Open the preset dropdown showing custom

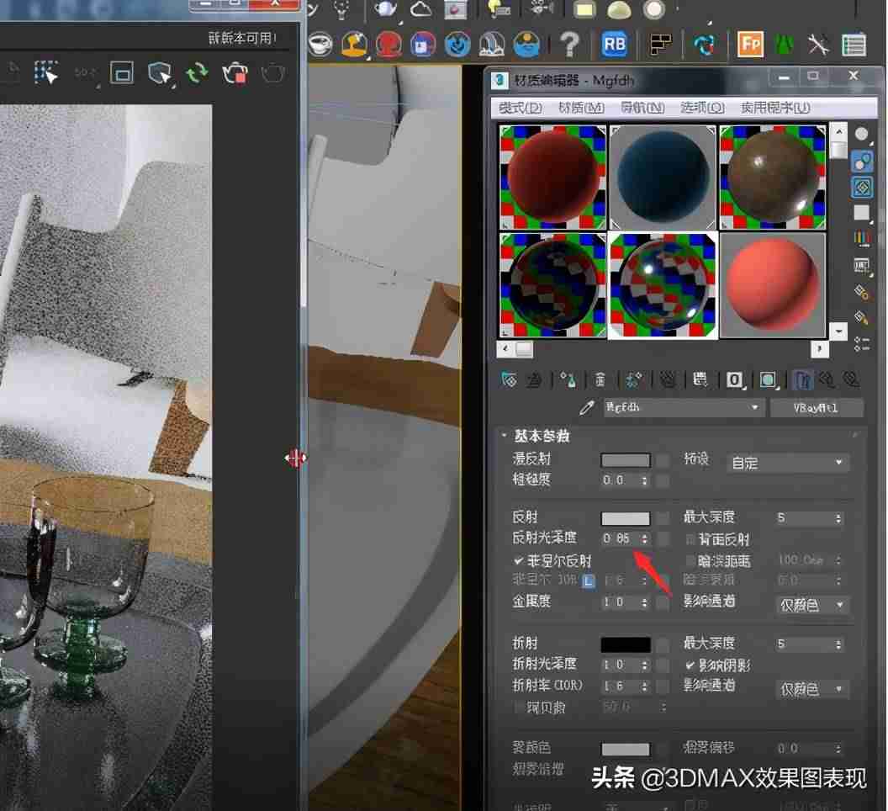[787, 463]
